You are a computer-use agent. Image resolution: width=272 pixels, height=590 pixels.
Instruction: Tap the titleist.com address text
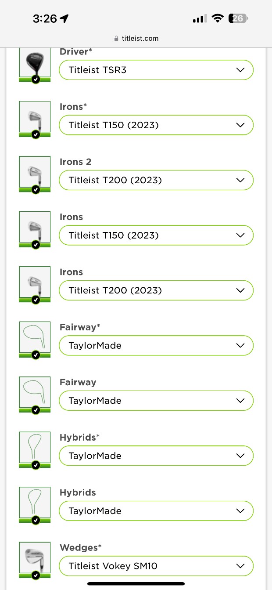[x=140, y=39]
